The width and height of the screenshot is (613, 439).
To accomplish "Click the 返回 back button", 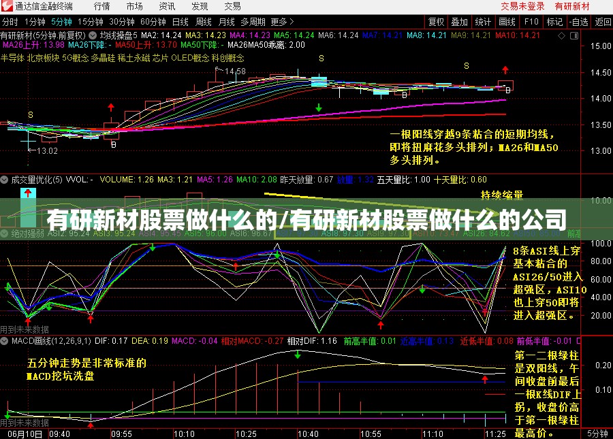I will coord(603,22).
